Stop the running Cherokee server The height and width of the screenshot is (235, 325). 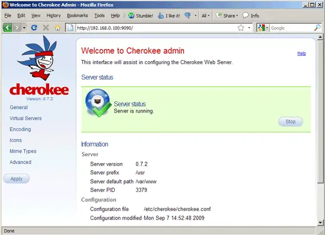tap(290, 122)
